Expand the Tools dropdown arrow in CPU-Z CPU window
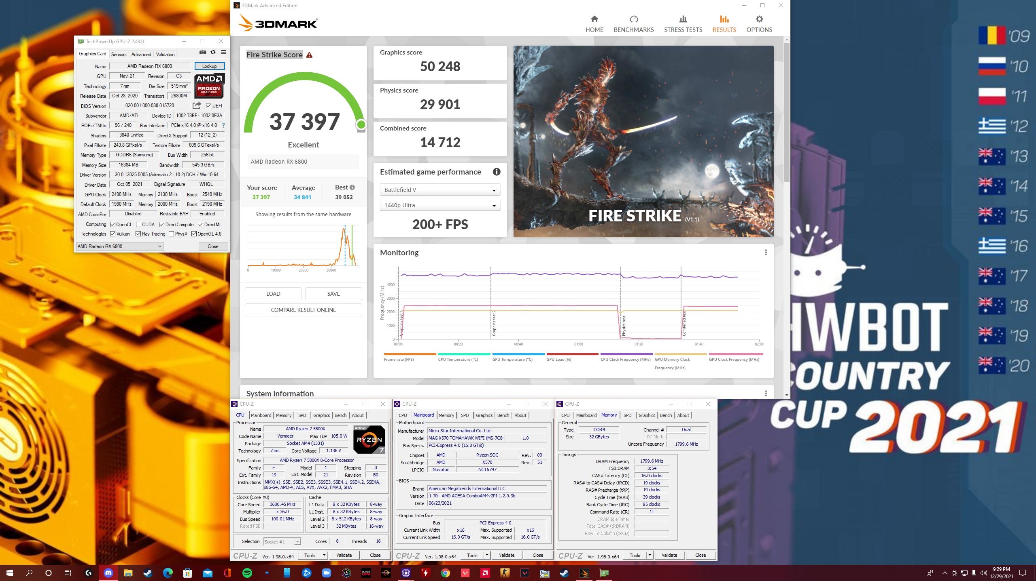This screenshot has height=581, width=1036. (x=324, y=555)
